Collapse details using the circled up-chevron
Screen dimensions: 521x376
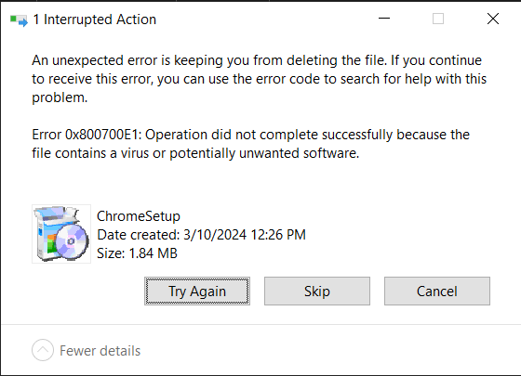(43, 350)
